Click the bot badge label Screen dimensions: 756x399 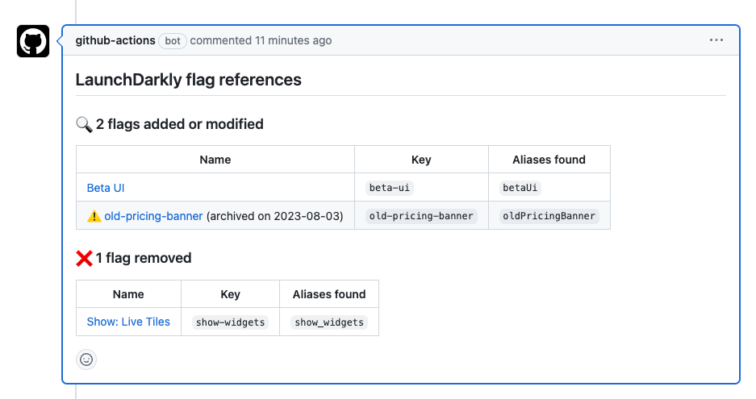click(x=173, y=41)
